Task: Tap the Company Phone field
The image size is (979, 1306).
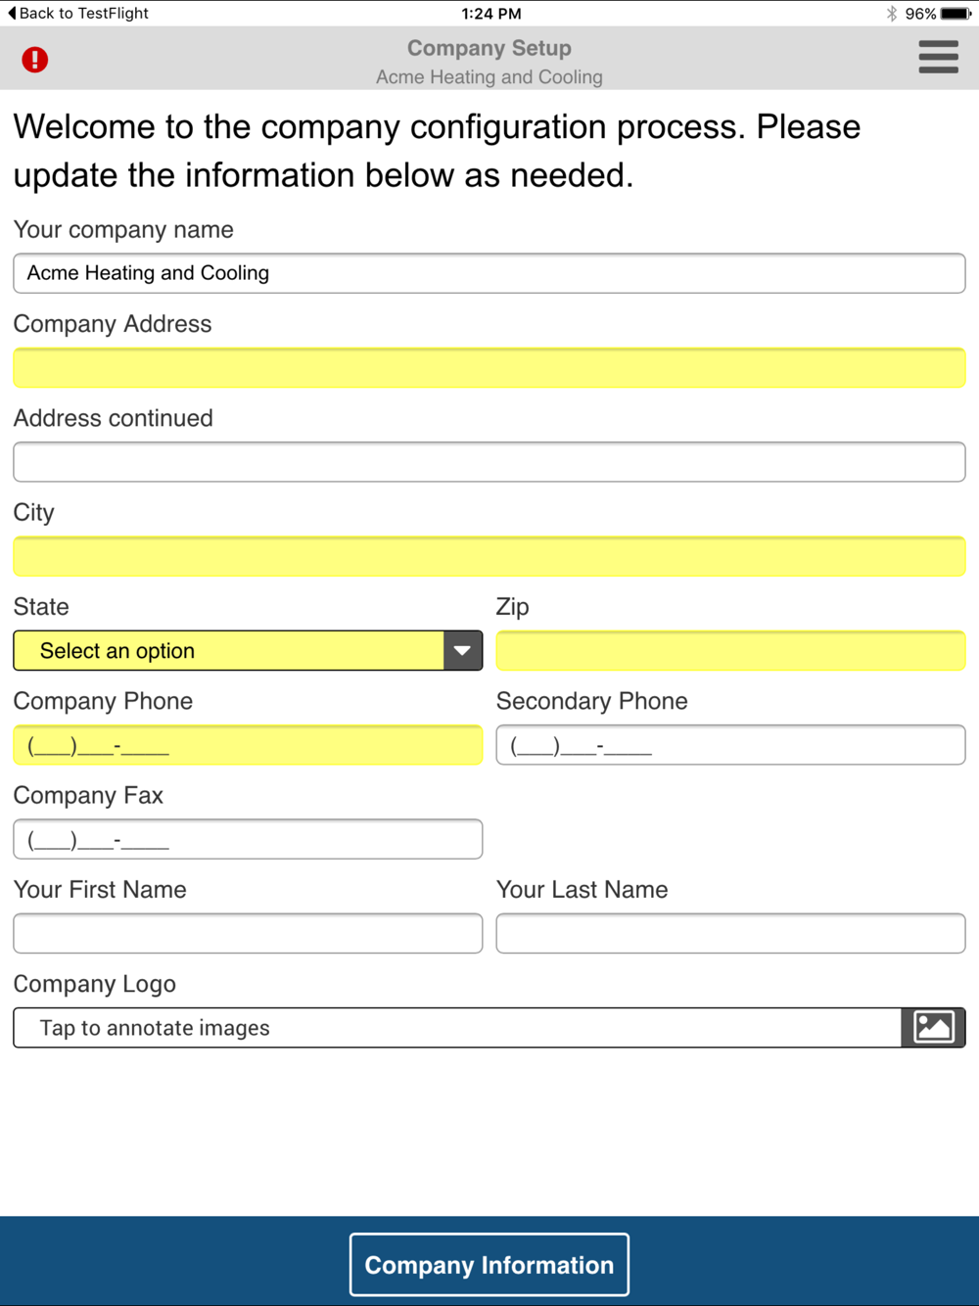Action: point(248,745)
